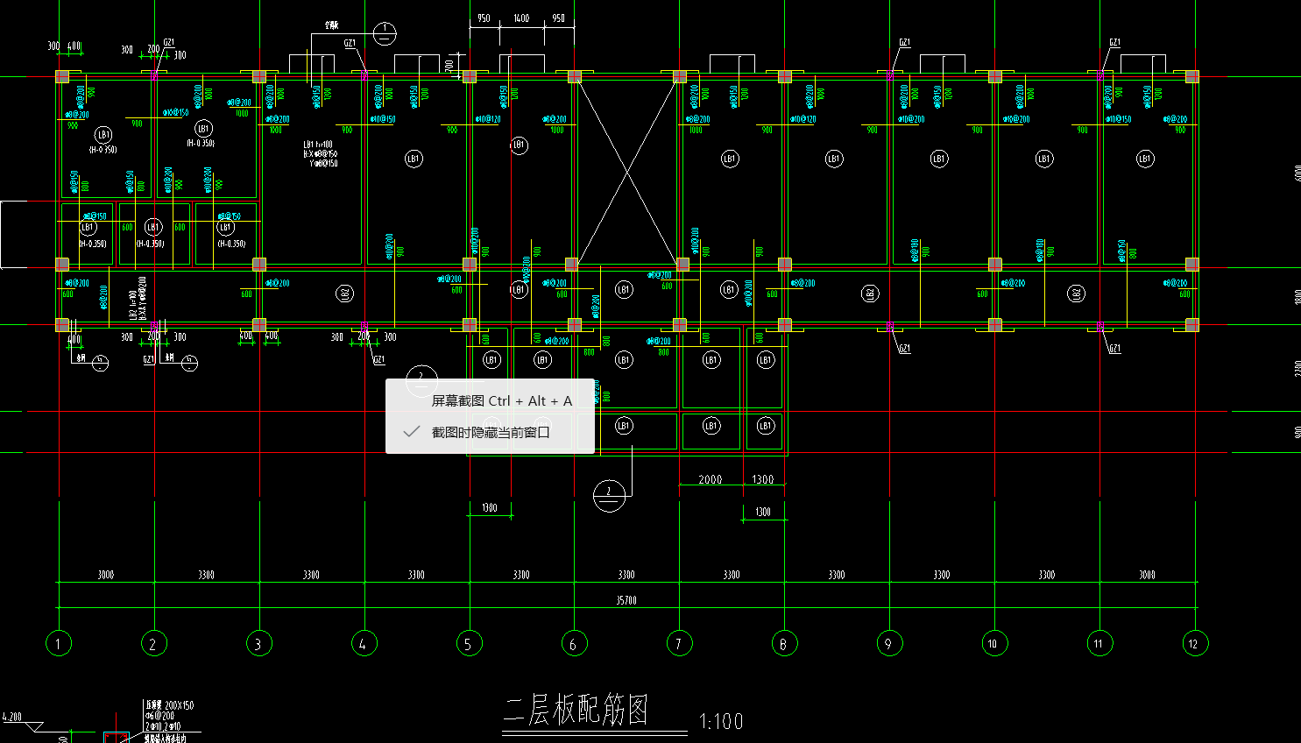1301x743 pixels.
Task: Click grid axis bubble numbered 11
Action: tap(1099, 644)
